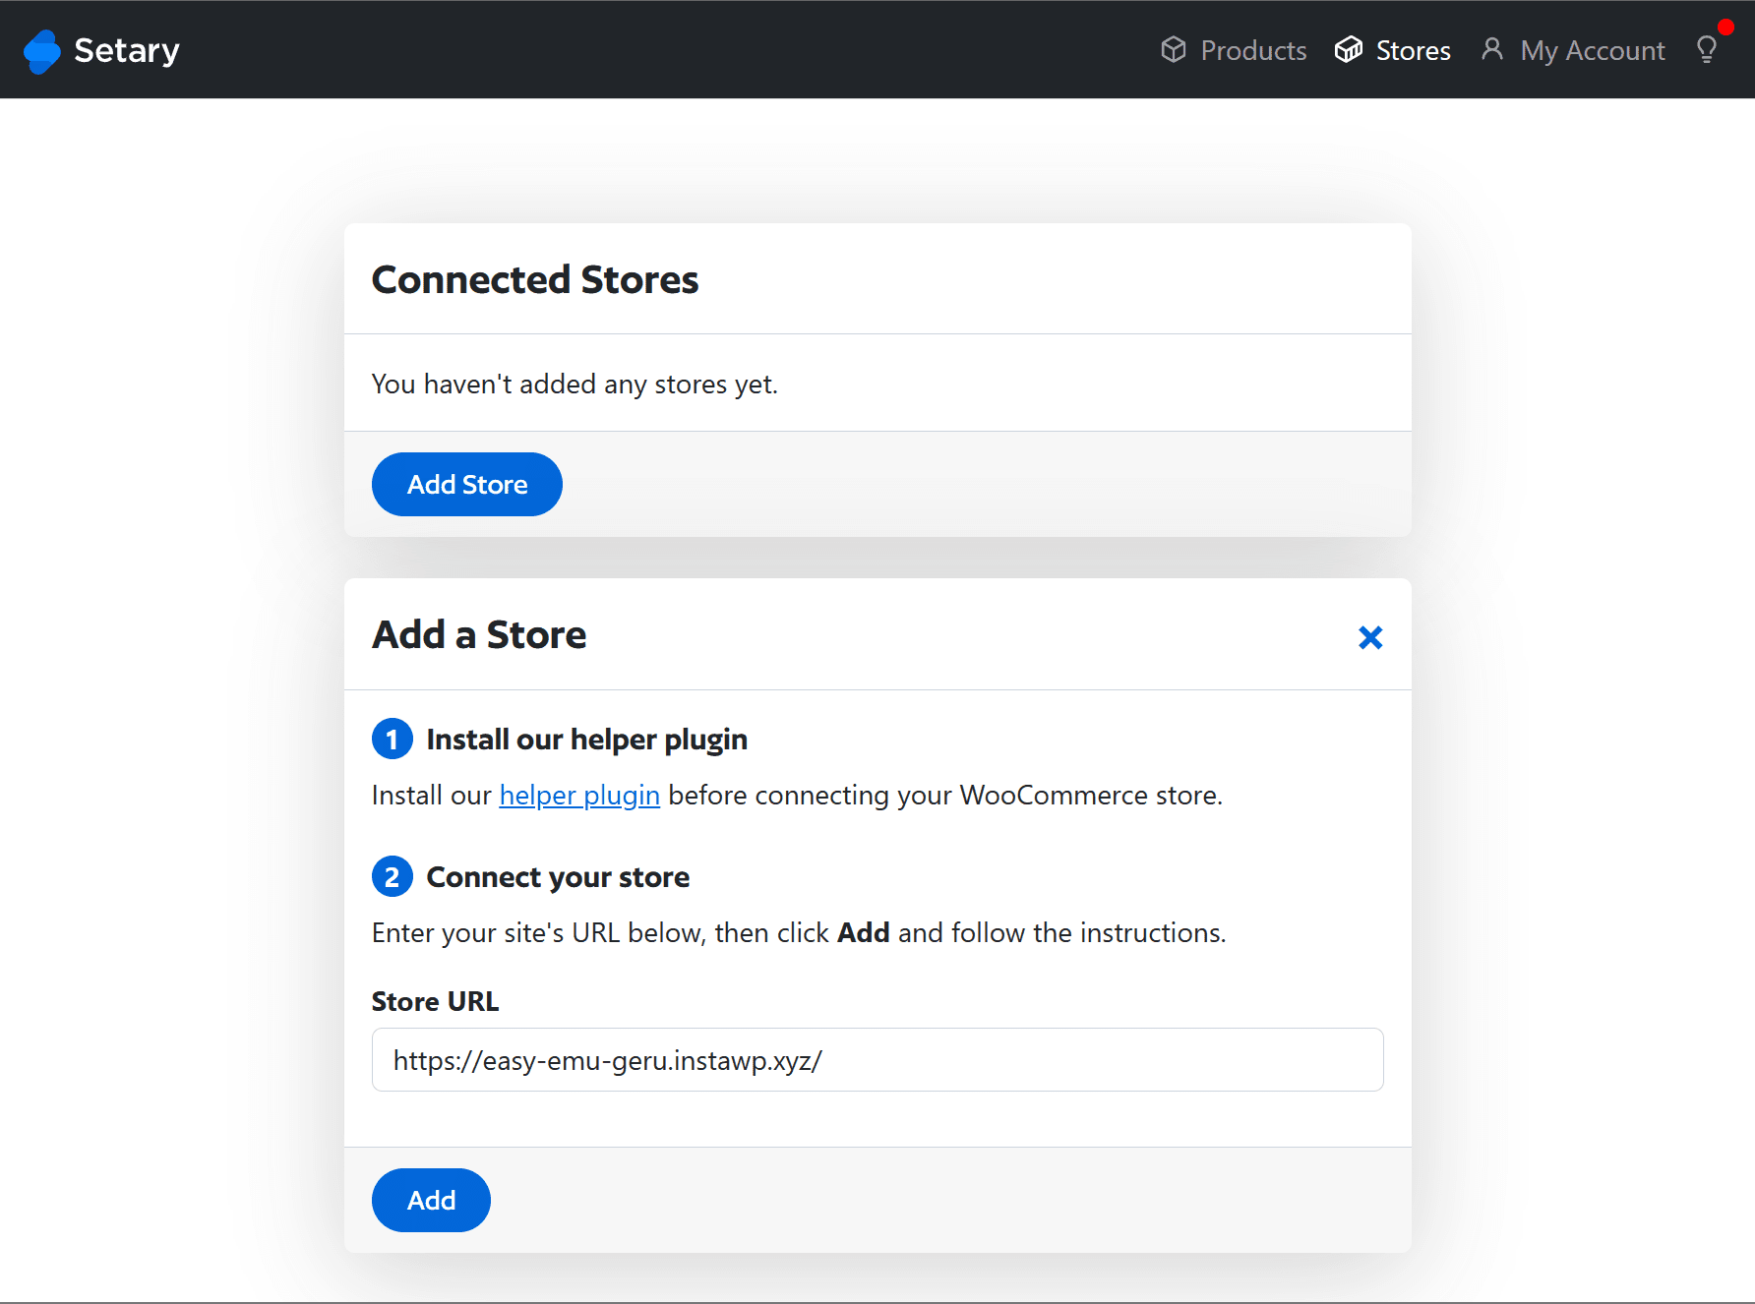The image size is (1755, 1304).
Task: Click the Install our helper plugin heading
Action: click(586, 739)
